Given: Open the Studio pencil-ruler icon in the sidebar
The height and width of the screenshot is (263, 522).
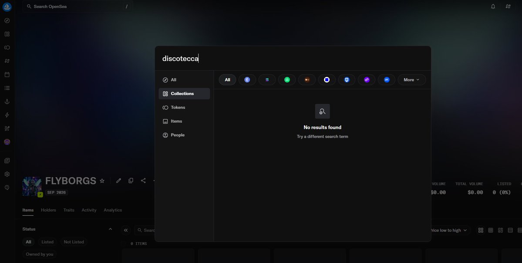Looking at the screenshot, I should point(7,128).
